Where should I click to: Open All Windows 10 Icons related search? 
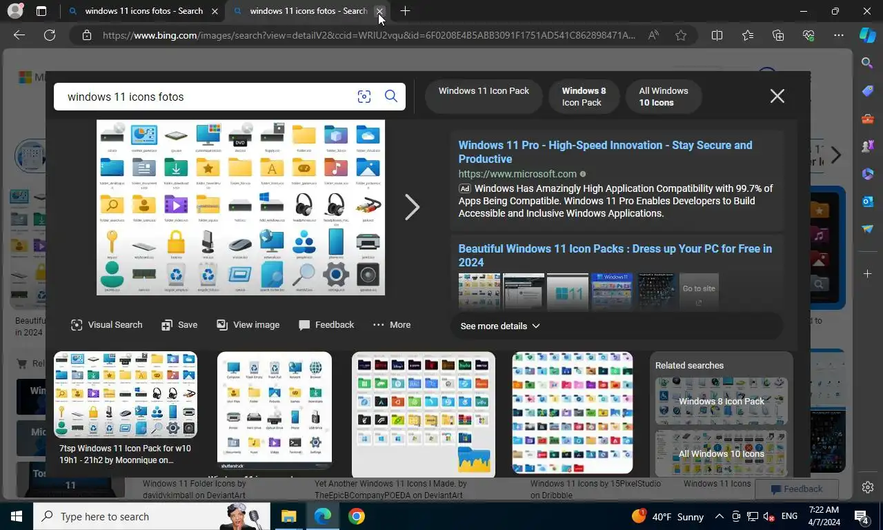click(x=722, y=453)
